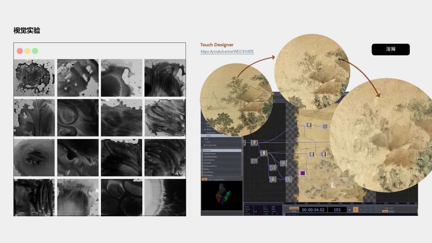This screenshot has height=243, width=432.
Task: Select autoMediaPlayer in the component list
Action: pyautogui.click(x=210, y=166)
